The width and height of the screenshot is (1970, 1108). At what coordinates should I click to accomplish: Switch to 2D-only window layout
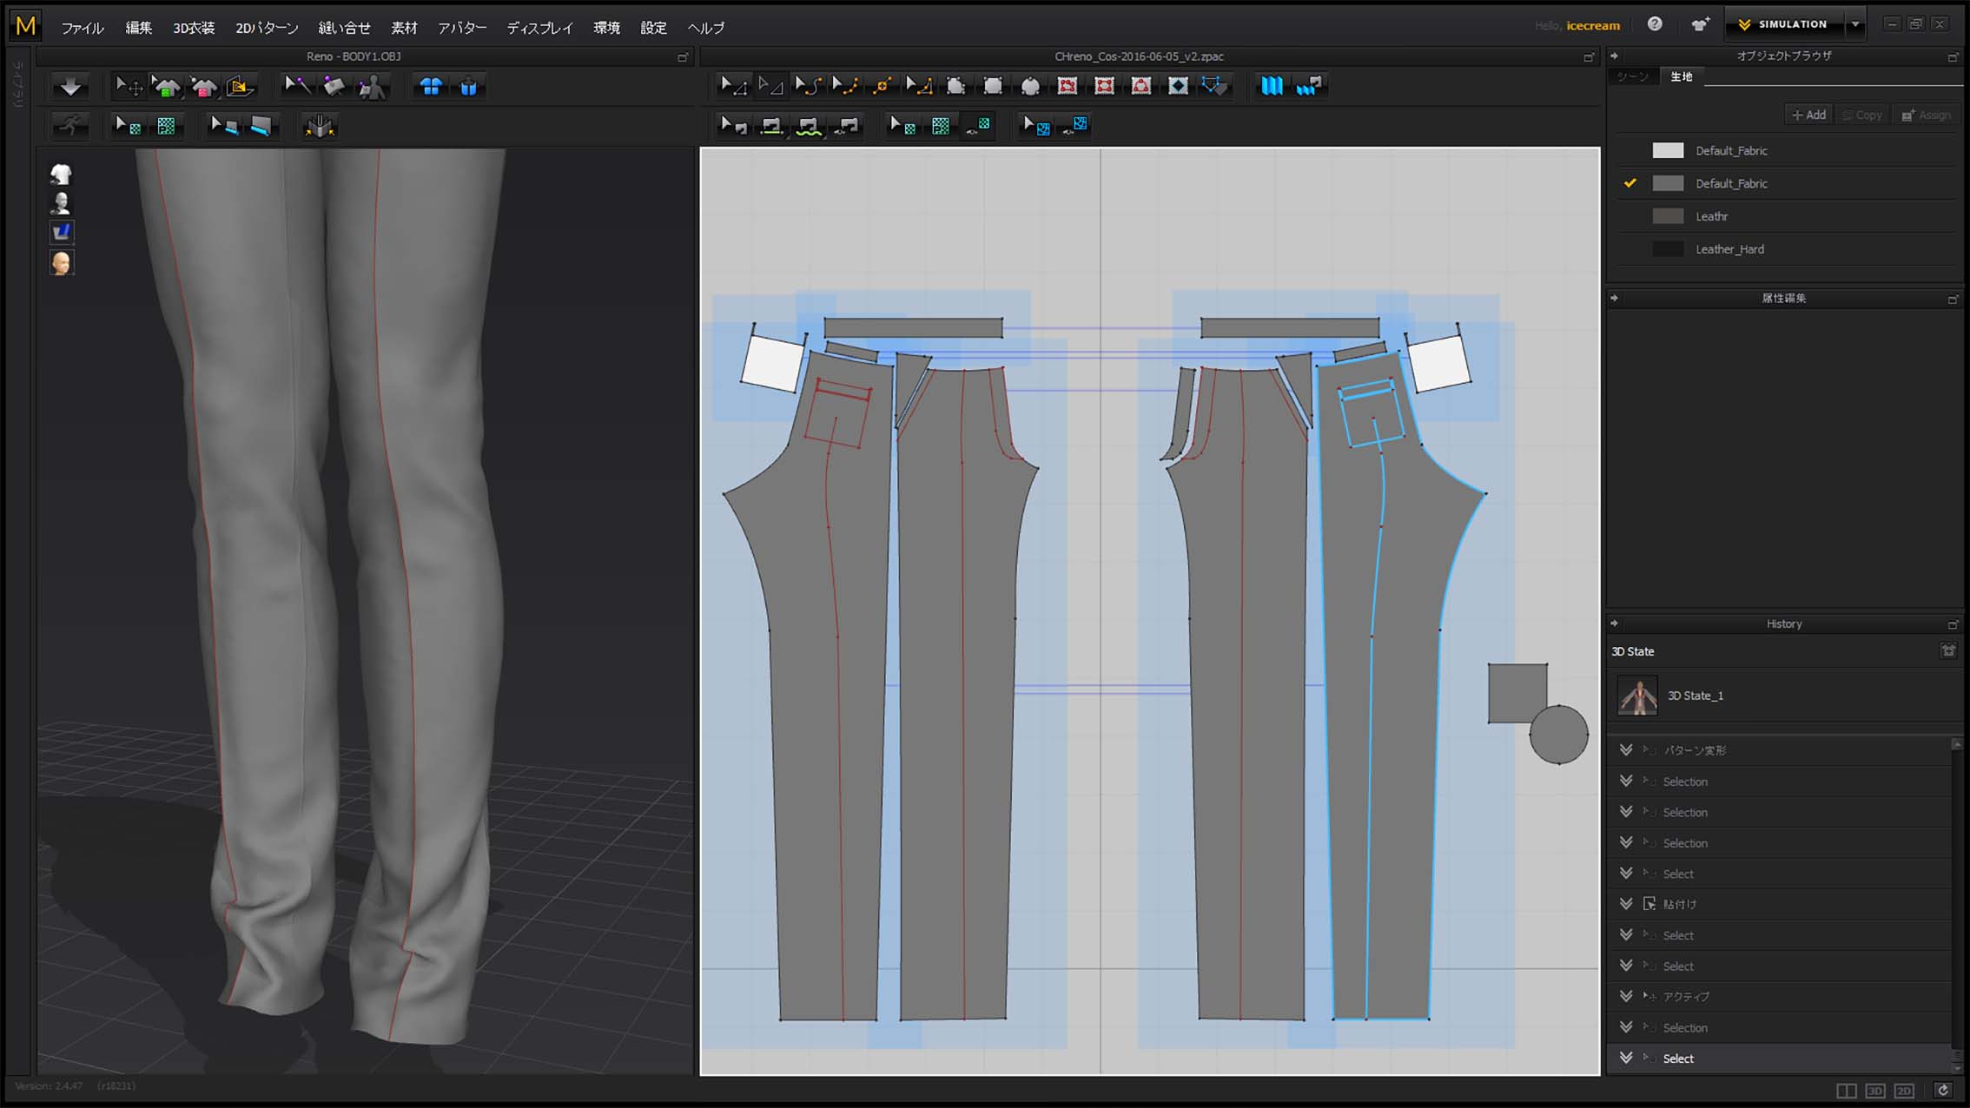pyautogui.click(x=1904, y=1091)
